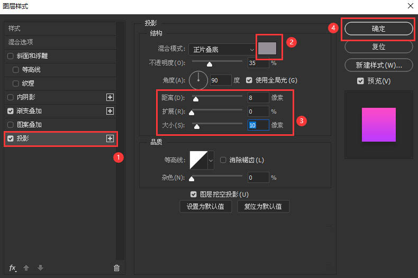Click the 距离 slider handle
418x278 pixels.
point(196,99)
